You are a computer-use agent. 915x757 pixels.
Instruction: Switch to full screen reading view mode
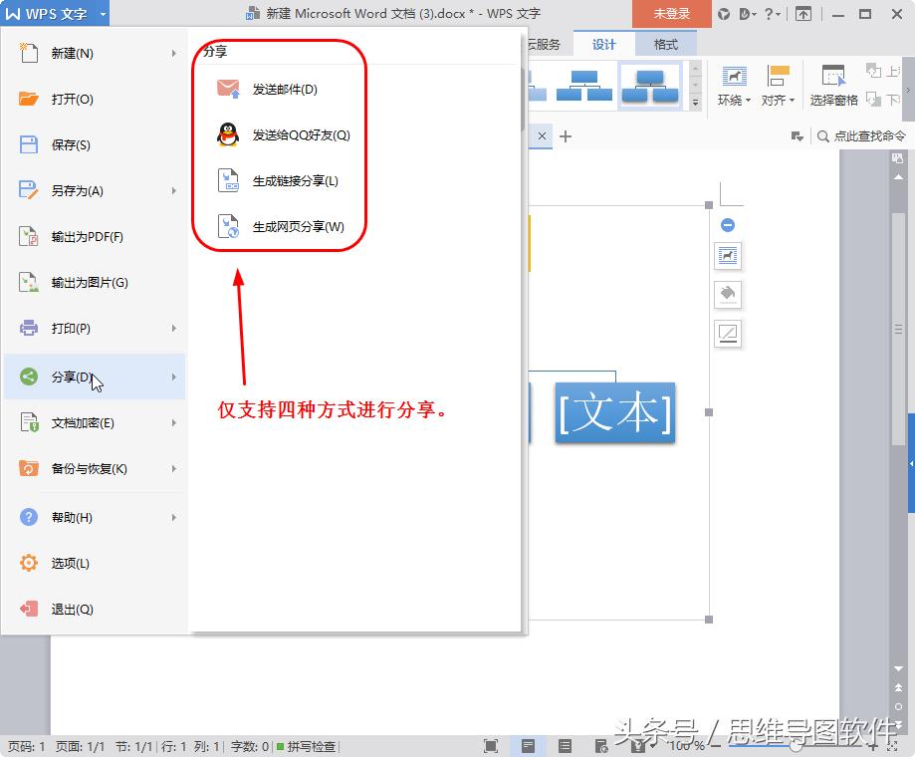point(492,744)
